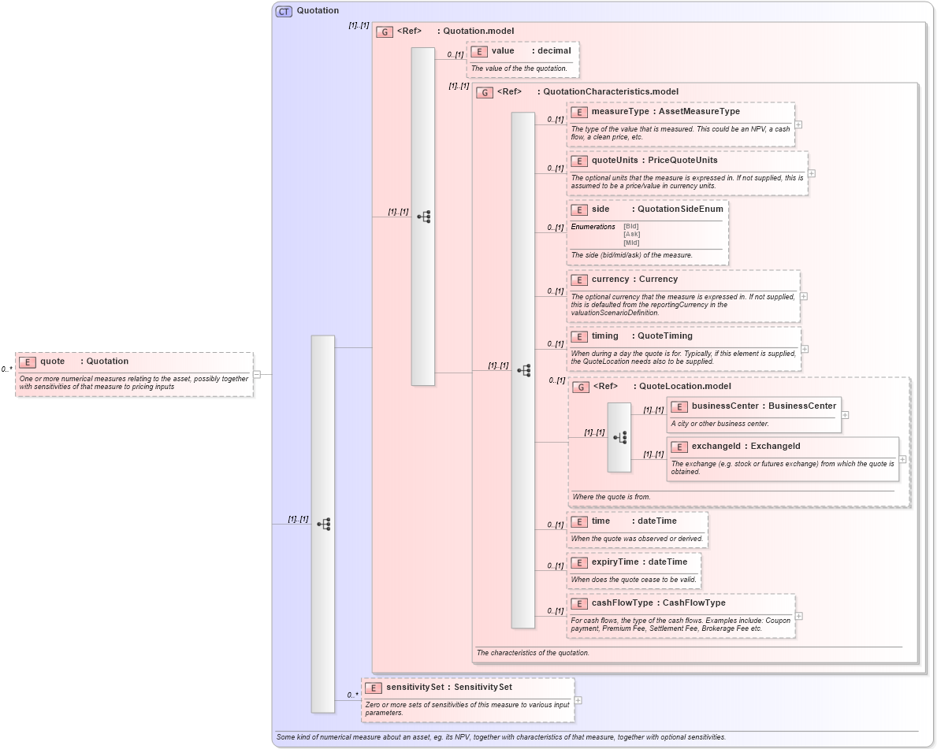Select the '0..*' cardinality beside quote
Screen dimensions: 937x749
pos(6,369)
